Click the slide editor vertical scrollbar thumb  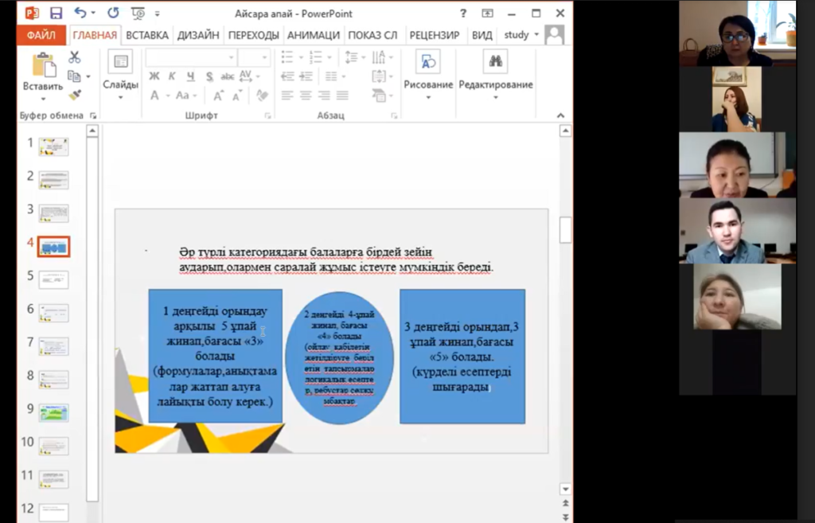[565, 229]
